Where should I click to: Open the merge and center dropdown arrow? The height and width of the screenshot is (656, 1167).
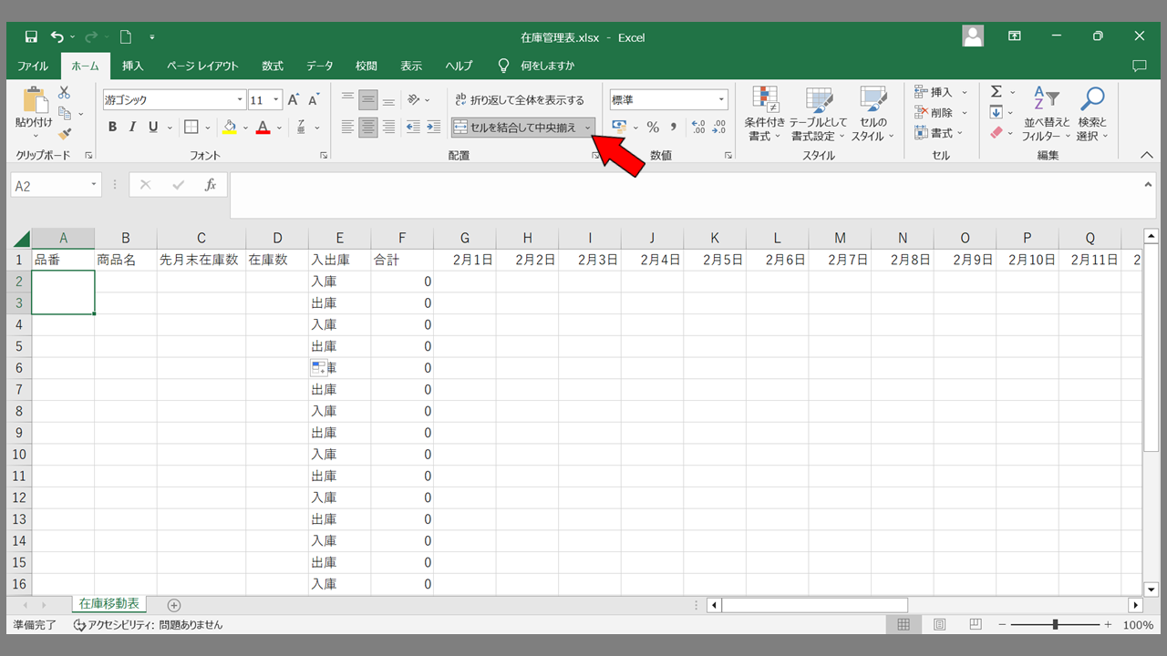pos(588,128)
